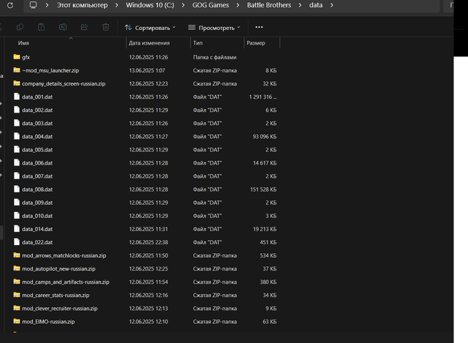The height and width of the screenshot is (343, 468).
Task: Select company_details_screen-russian.zip icon
Action: (17, 83)
